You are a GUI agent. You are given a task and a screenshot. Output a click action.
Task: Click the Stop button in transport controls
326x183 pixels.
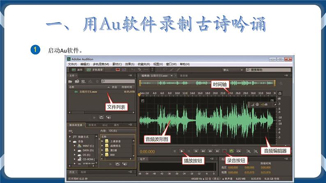[x=174, y=151]
